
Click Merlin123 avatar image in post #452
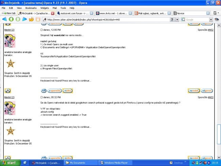[10, 41]
